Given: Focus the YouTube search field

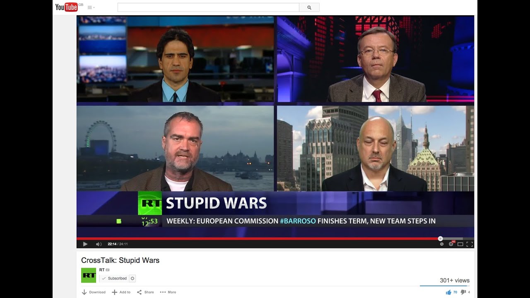Looking at the screenshot, I should (208, 7).
